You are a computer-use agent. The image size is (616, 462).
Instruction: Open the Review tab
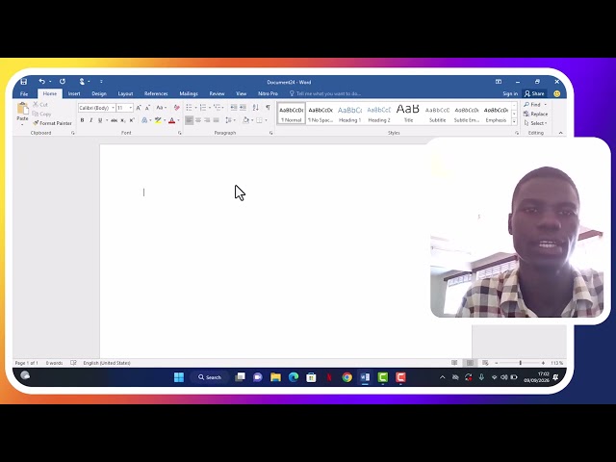click(x=217, y=93)
